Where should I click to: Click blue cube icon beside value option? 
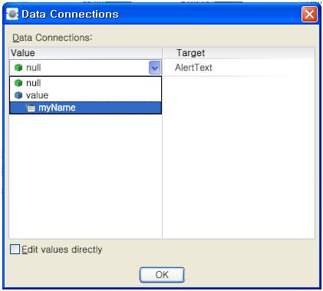(18, 95)
